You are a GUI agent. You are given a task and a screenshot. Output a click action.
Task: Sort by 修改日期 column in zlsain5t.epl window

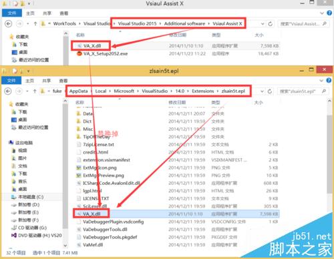tap(177, 102)
